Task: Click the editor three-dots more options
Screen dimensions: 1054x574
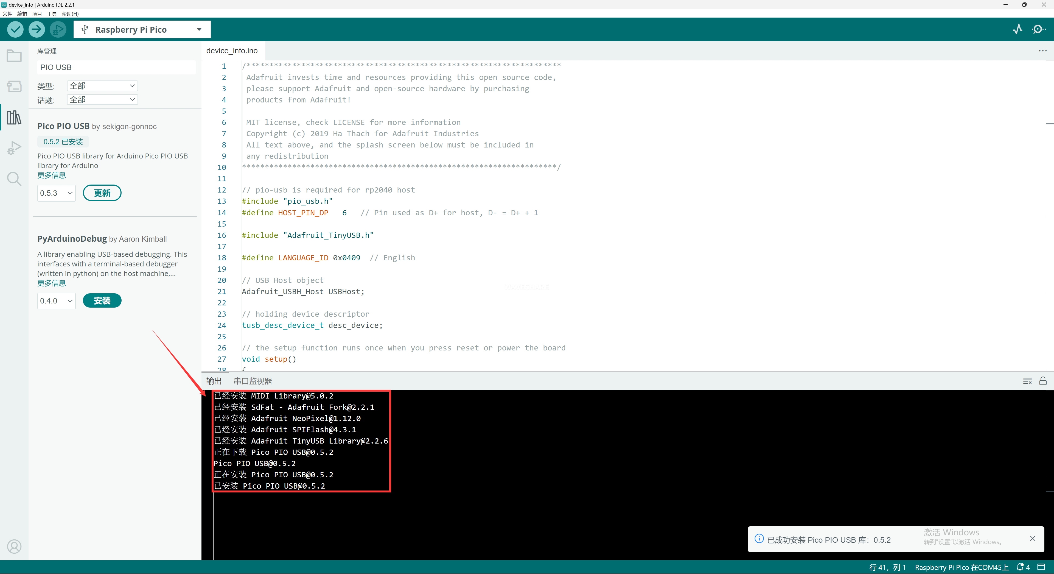Action: click(x=1042, y=51)
